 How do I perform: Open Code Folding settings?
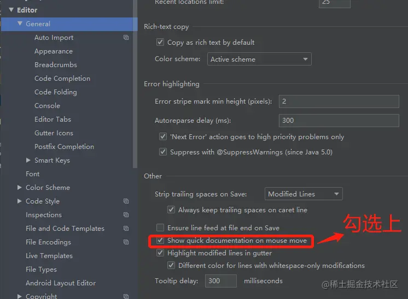click(x=56, y=92)
